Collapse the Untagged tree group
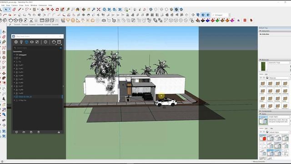 click(x=14, y=55)
